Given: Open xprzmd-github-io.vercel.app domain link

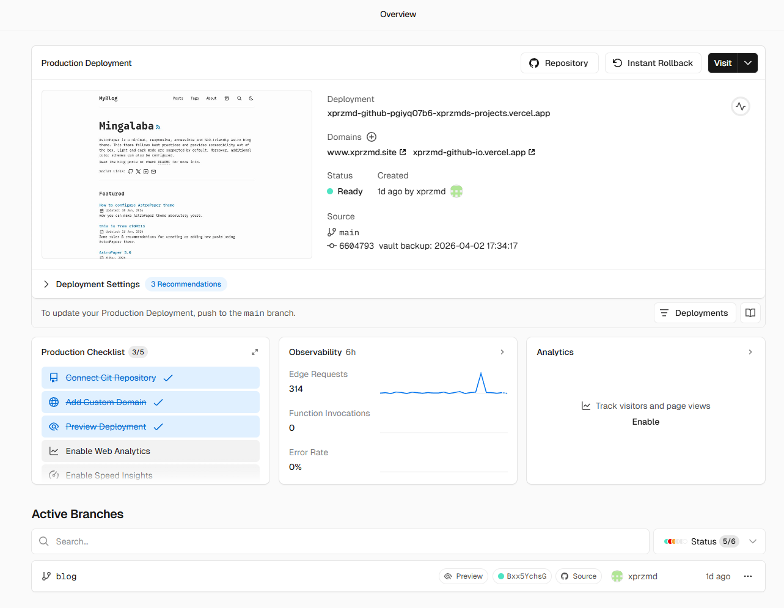Looking at the screenshot, I should coord(474,152).
